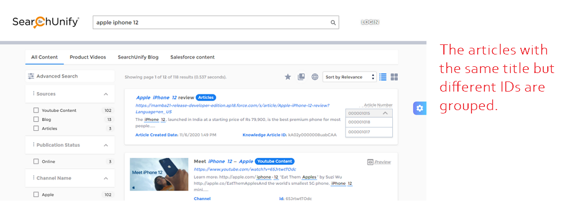Click the apple iphone 12 search field
The image size is (581, 209).
point(211,22)
